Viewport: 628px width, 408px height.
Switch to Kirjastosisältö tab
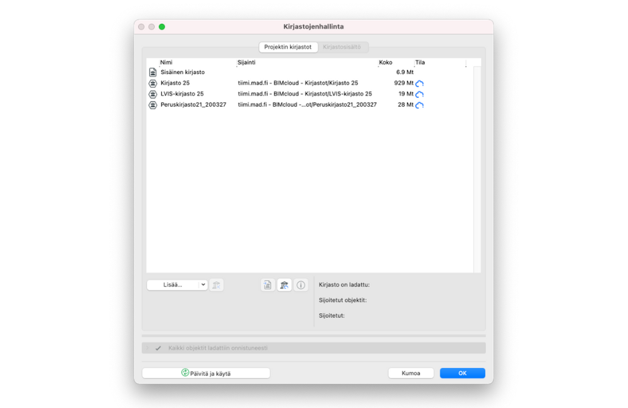342,47
